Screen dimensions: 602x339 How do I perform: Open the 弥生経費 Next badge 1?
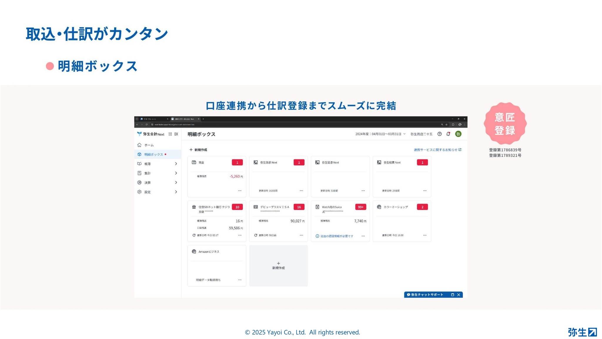click(422, 162)
